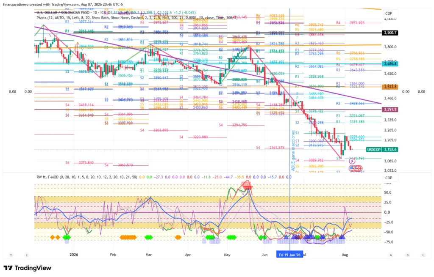Click the S5 3055.700 pivot label
The image size is (434, 277).
pyautogui.click(x=309, y=166)
